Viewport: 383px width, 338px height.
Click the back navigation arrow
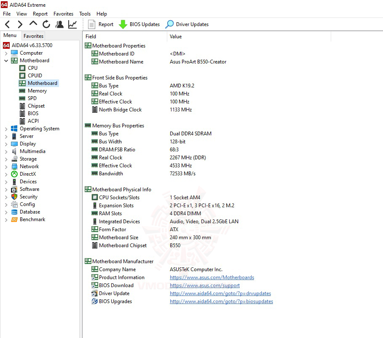point(7,24)
